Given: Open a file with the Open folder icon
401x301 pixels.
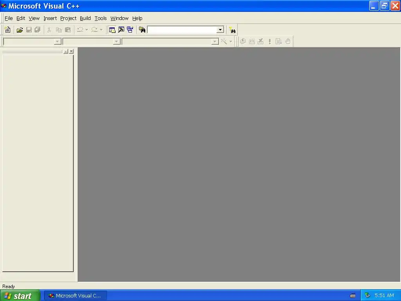Looking at the screenshot, I should [x=20, y=30].
